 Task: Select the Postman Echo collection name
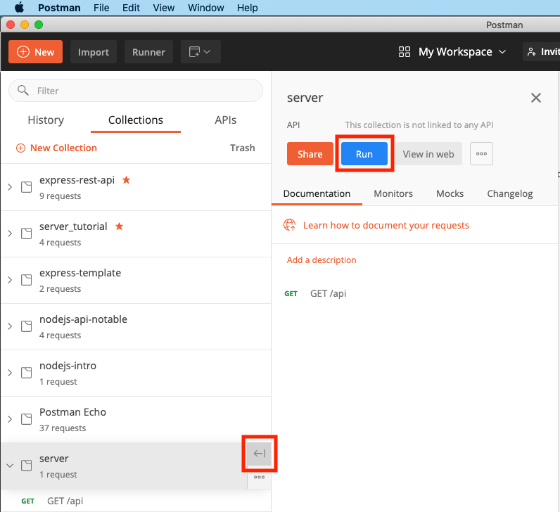(x=73, y=412)
